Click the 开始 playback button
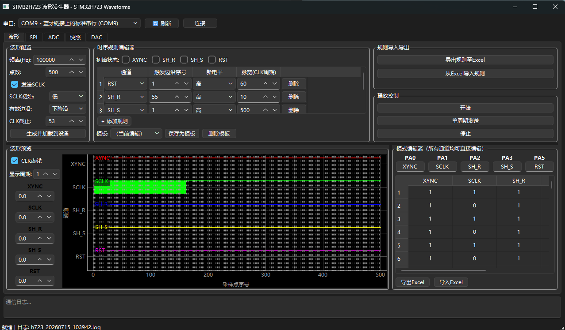565x330 pixels. (465, 108)
